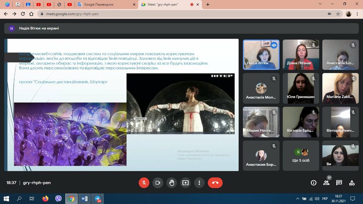The width and height of the screenshot is (363, 204).
Task: Select Надія Вітюк's video tile
Action: click(261, 54)
